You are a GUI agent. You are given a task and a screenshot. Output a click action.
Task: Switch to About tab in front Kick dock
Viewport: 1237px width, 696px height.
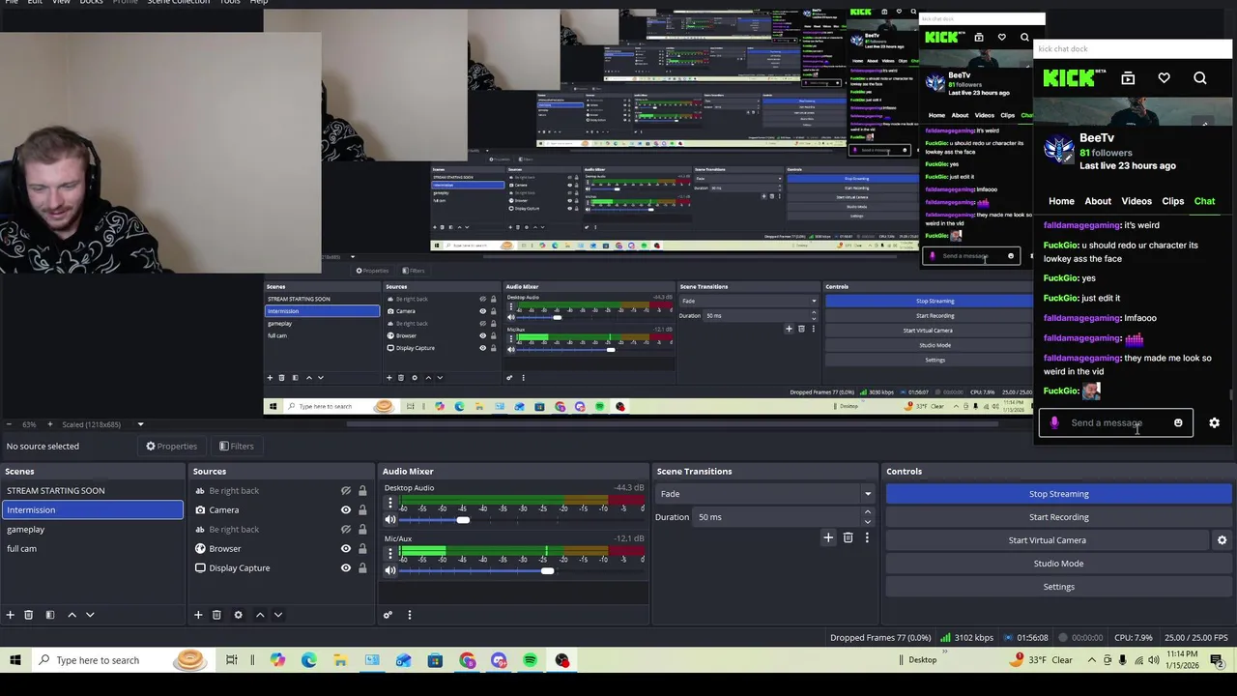pyautogui.click(x=1098, y=201)
